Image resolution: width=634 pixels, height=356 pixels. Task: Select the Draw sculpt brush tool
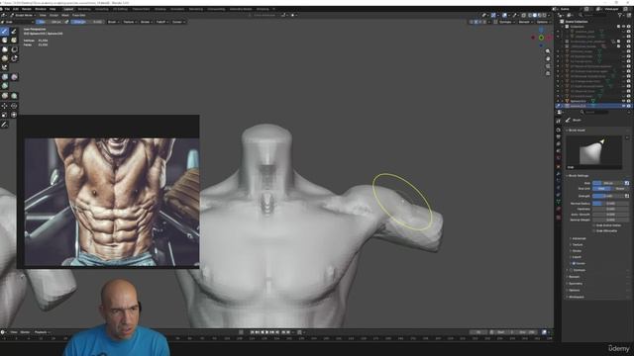click(x=4, y=31)
